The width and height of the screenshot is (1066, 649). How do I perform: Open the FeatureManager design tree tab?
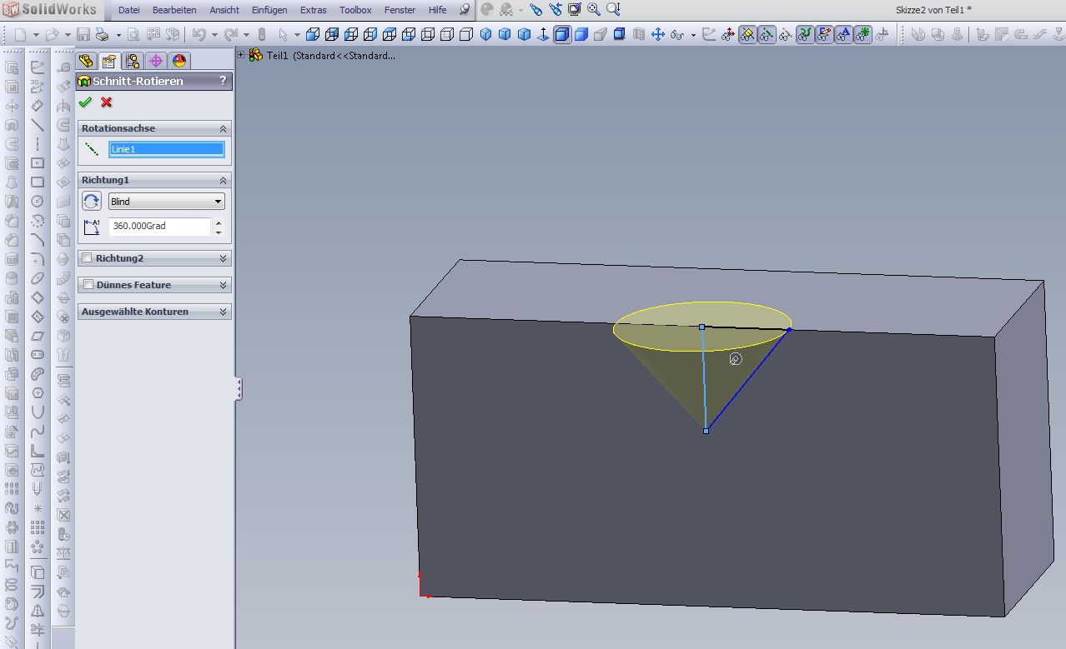coord(85,61)
